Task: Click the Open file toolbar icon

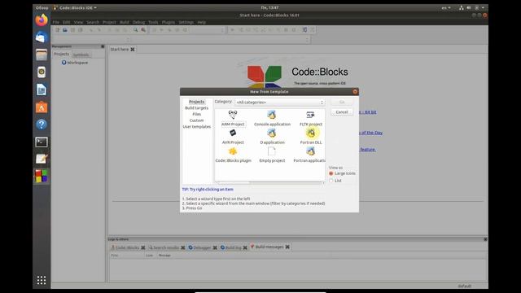Action: click(65, 30)
